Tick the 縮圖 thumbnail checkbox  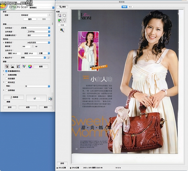pyautogui.click(x=5, y=102)
